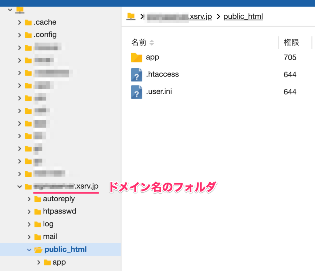Viewport: 315px width, 271px height.
Task: Click the root network folder icon in tree
Action: [20, 10]
